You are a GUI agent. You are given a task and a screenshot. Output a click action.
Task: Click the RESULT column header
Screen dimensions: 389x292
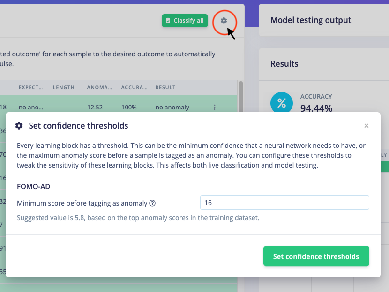coord(165,87)
